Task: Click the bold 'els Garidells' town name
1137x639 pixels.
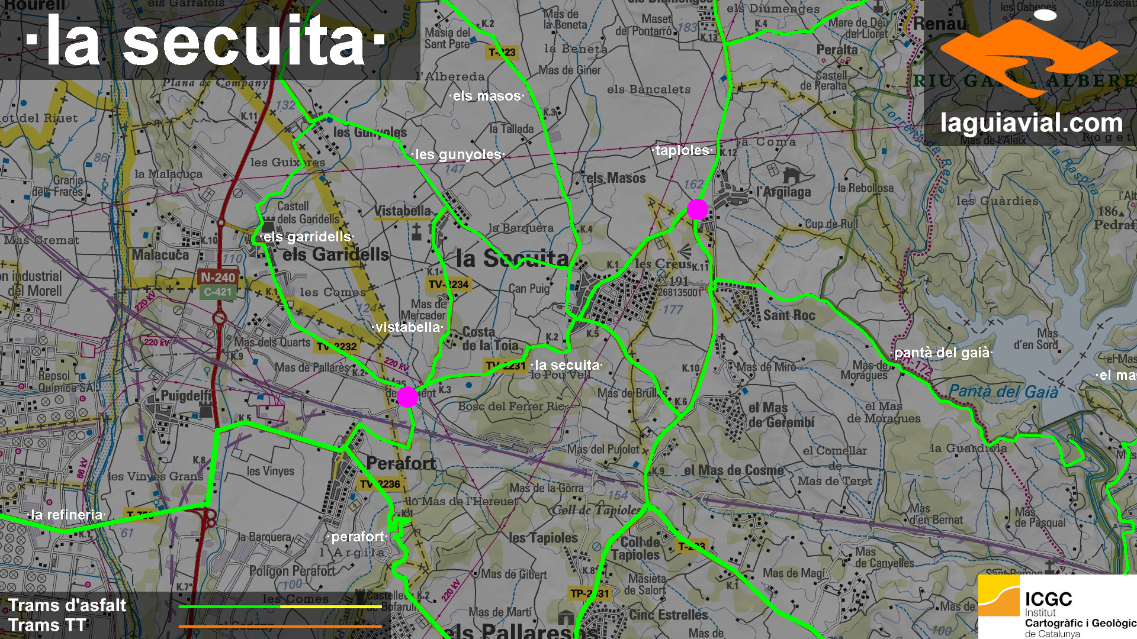Action: point(336,255)
